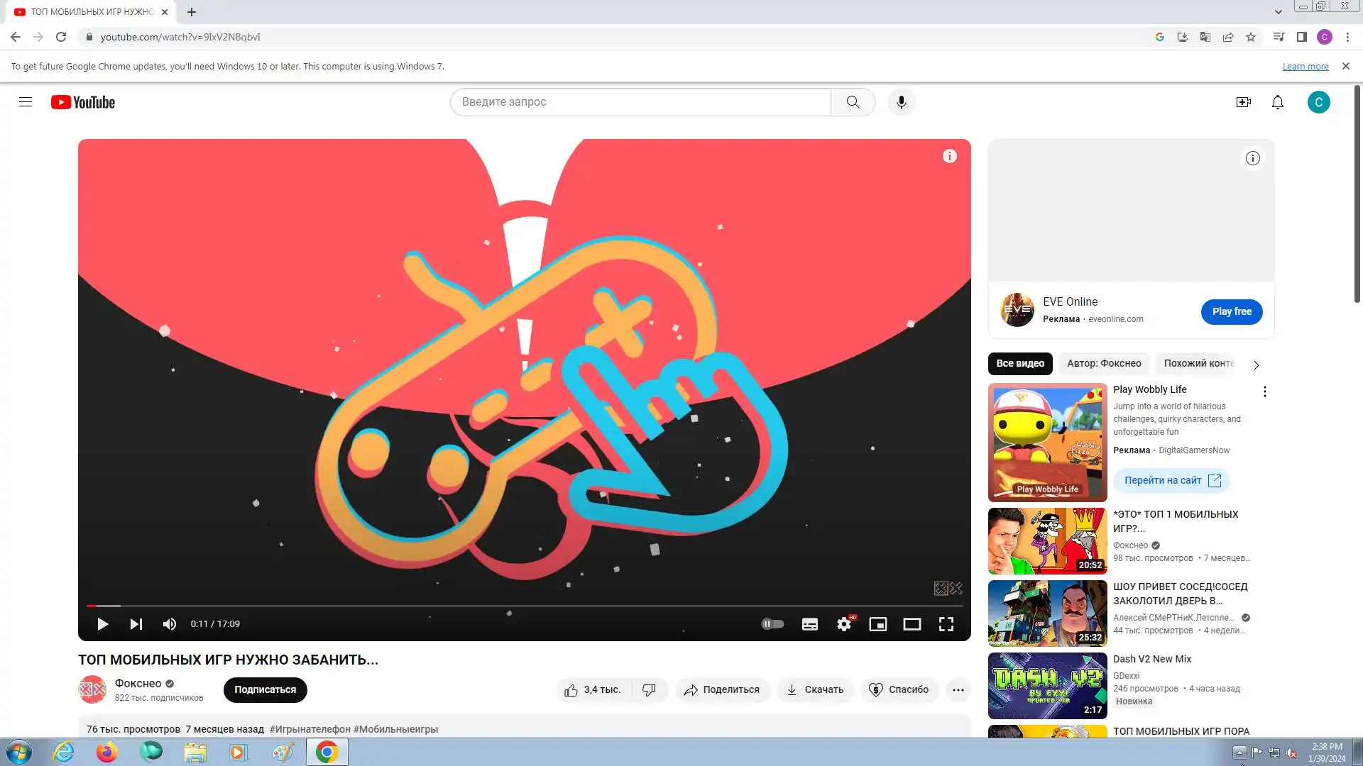The image size is (1363, 766).
Task: Click the 'Play free' EVE Online button
Action: [1231, 311]
